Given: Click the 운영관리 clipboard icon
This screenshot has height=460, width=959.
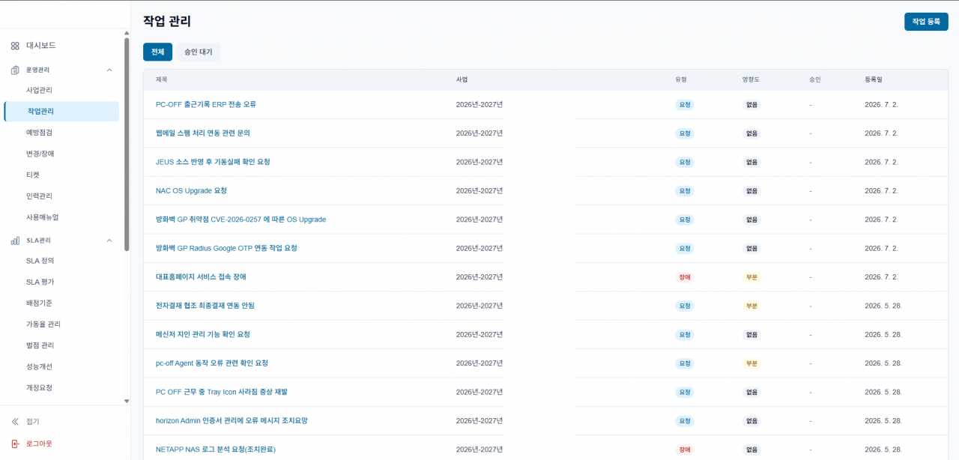Looking at the screenshot, I should (15, 70).
